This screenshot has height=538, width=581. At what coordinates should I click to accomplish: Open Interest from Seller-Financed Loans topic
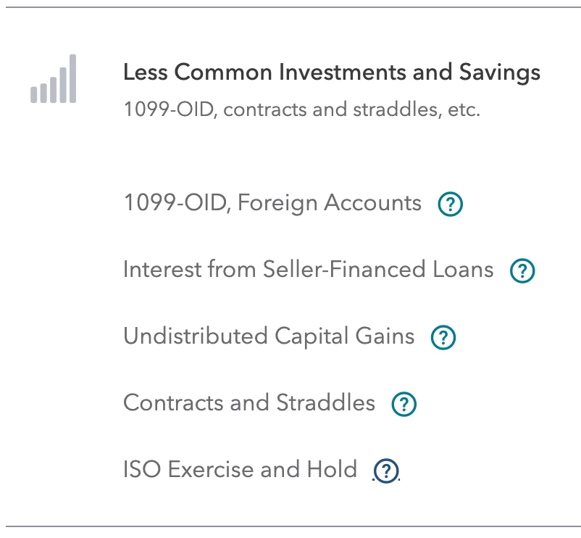(x=309, y=270)
